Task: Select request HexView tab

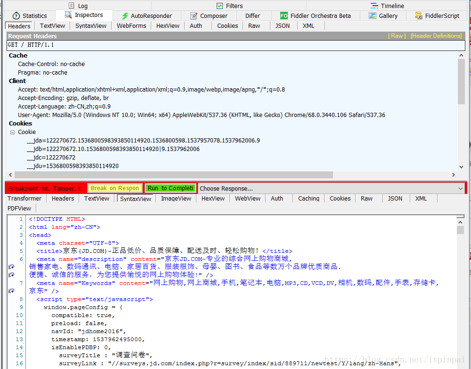Action: 168,26
